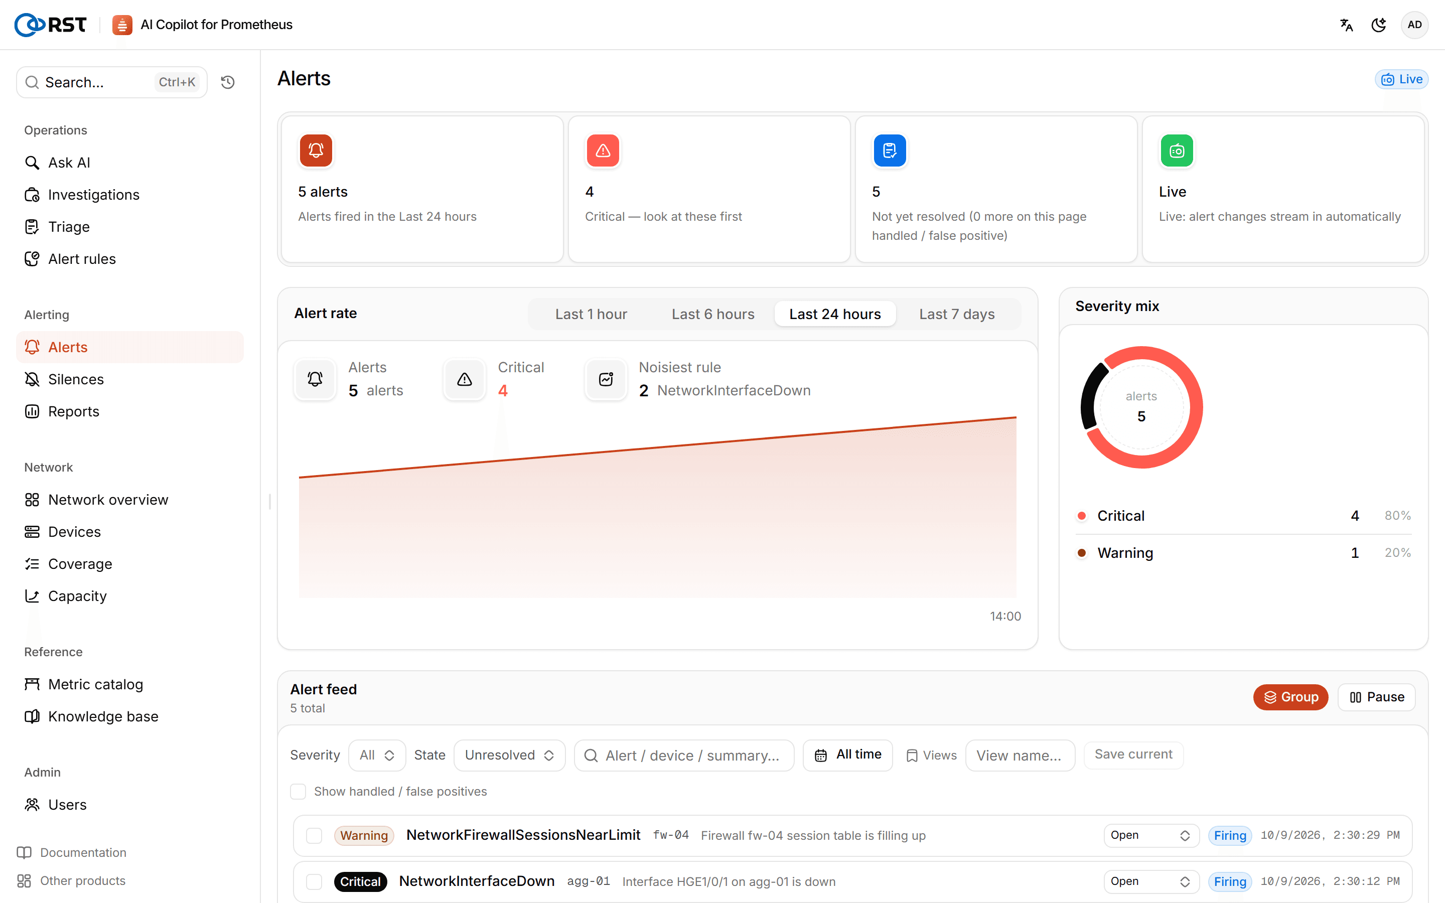Check the NetworkInterfaceDown alert row checkbox
1445x903 pixels.
[314, 881]
